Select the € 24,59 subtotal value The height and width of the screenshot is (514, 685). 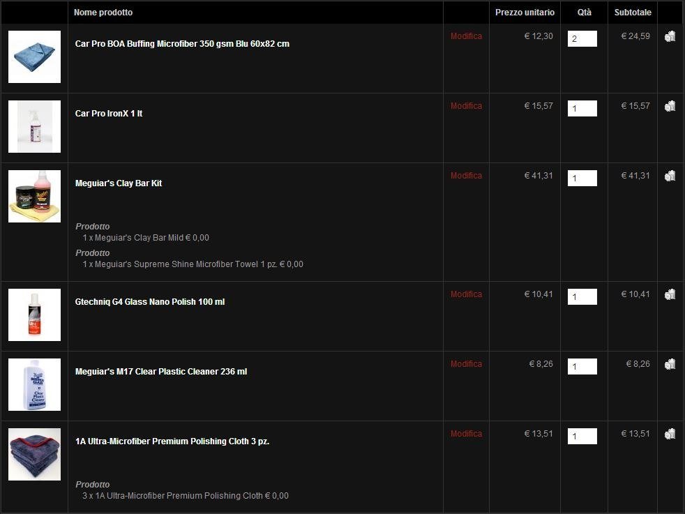pyautogui.click(x=635, y=36)
